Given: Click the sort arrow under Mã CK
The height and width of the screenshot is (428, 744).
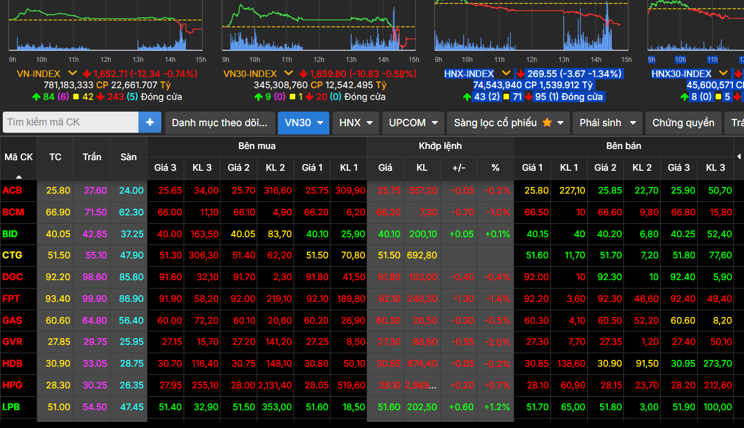Looking at the screenshot, I should [x=18, y=176].
